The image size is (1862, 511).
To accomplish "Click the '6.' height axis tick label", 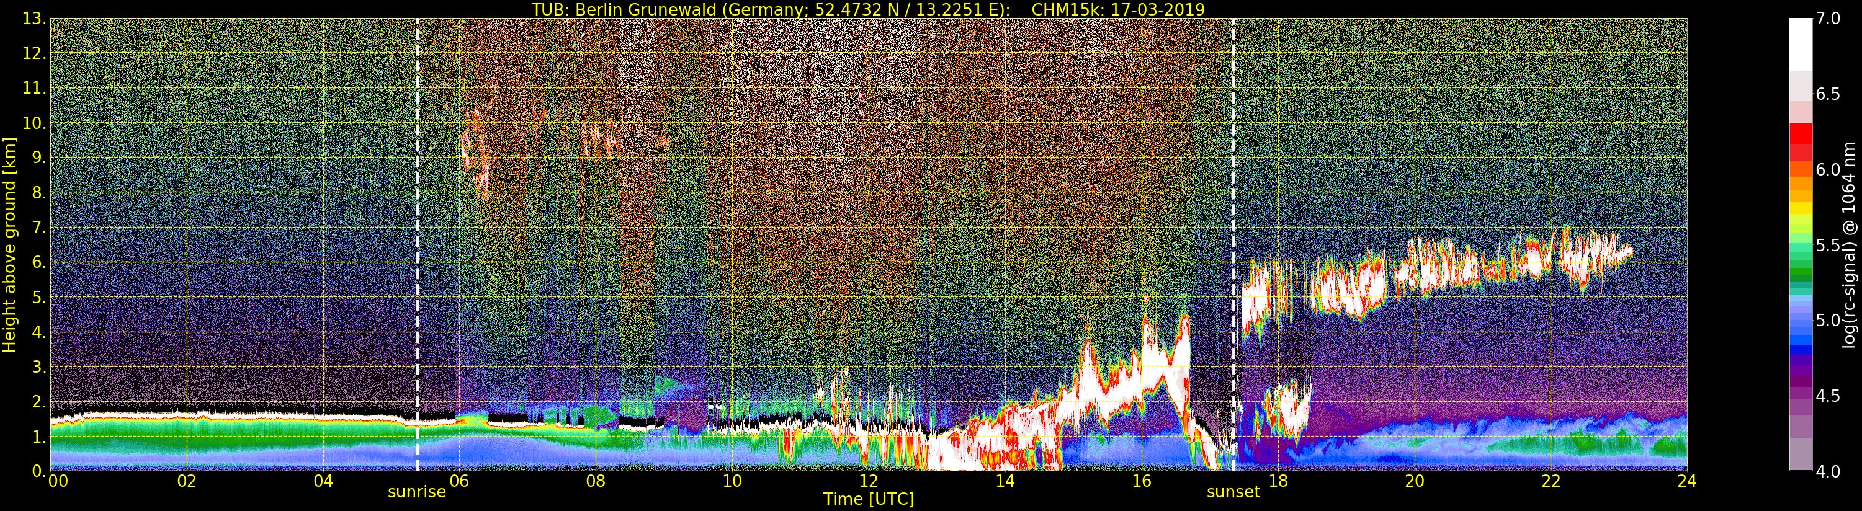I will (x=38, y=262).
